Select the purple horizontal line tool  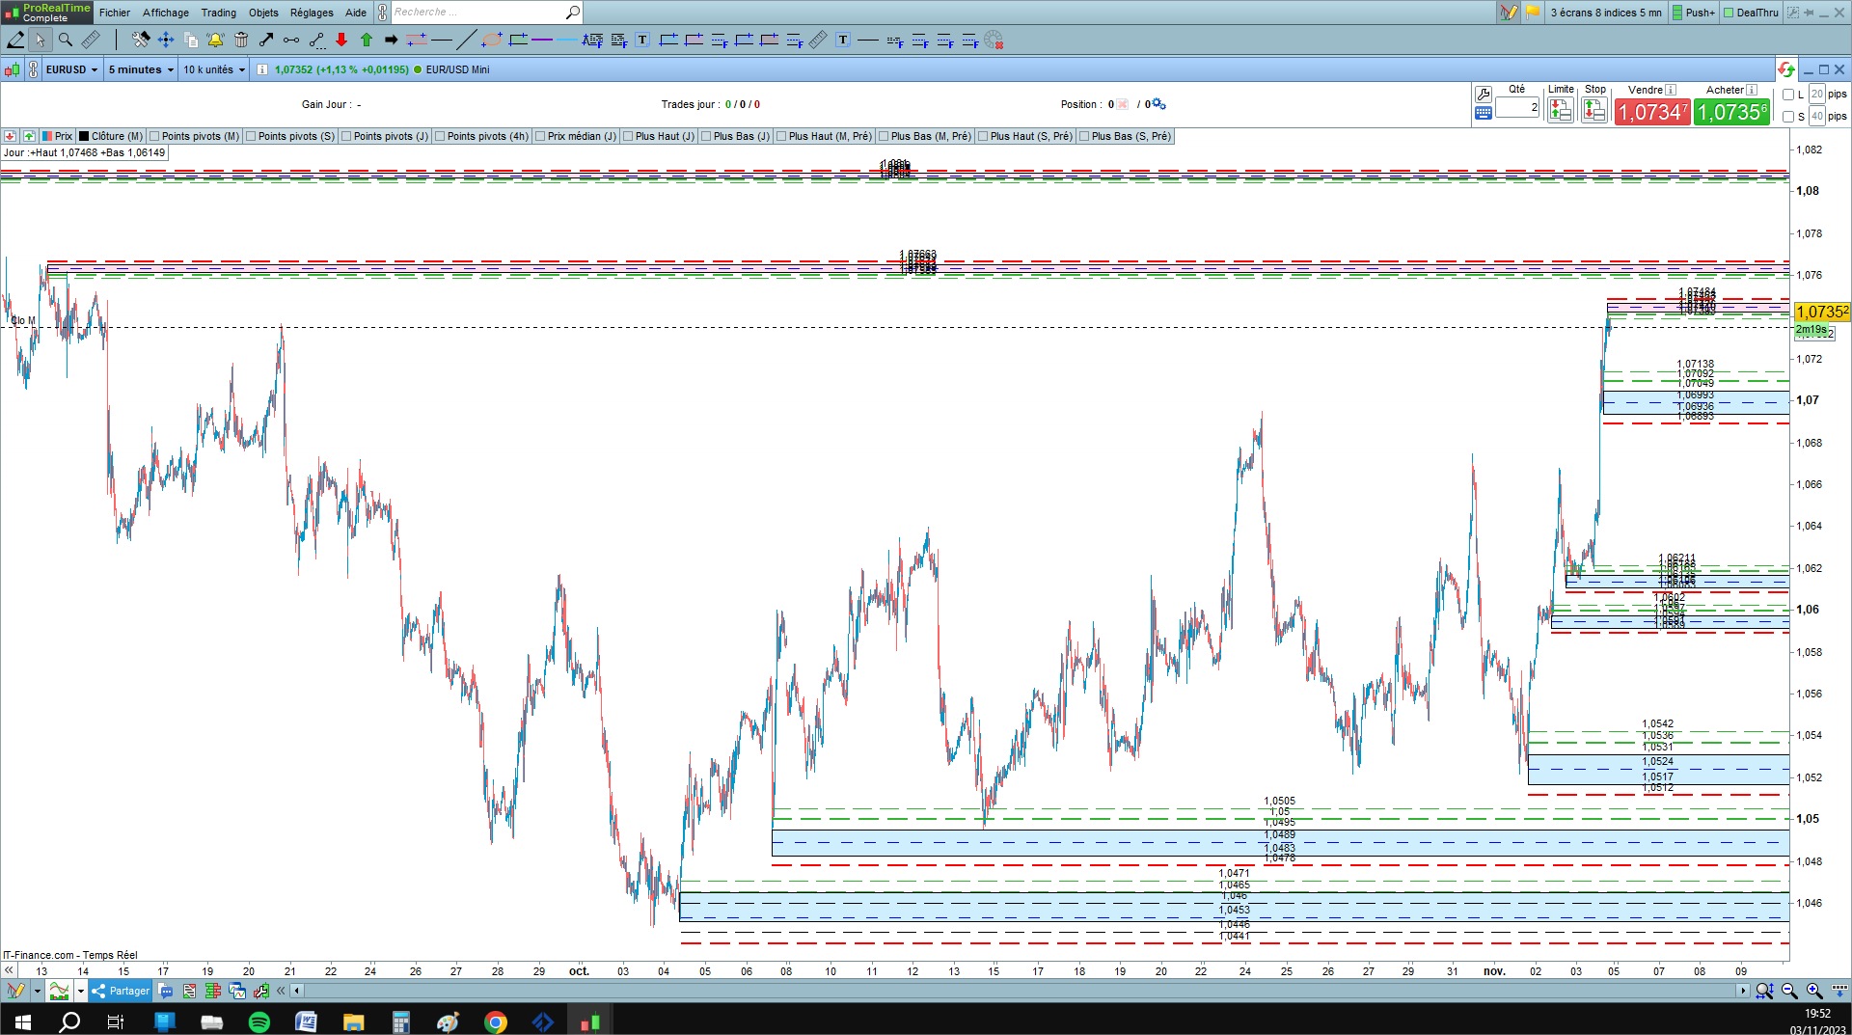coord(542,40)
